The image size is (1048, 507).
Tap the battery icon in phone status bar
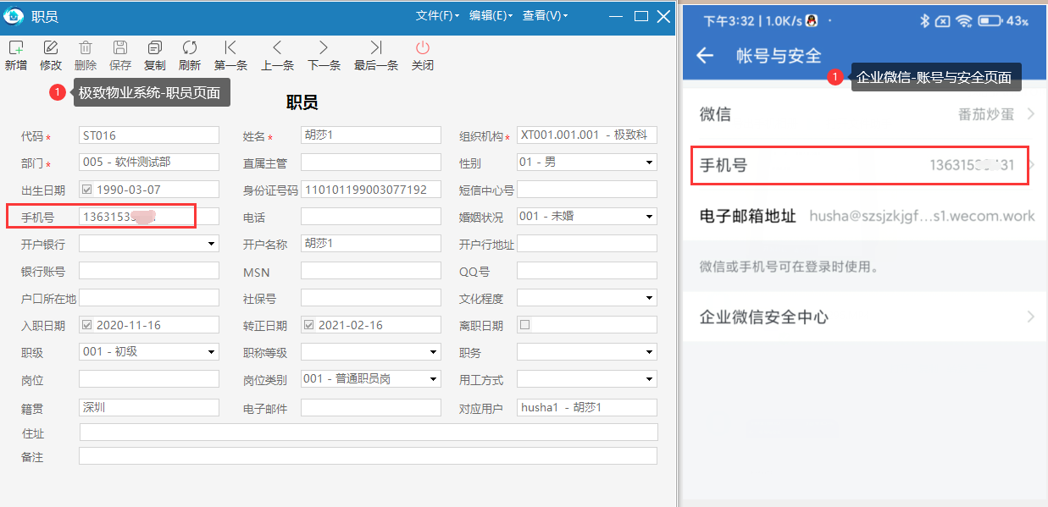[989, 20]
